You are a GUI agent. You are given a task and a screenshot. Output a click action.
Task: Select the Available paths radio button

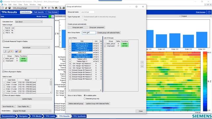click(85, 96)
